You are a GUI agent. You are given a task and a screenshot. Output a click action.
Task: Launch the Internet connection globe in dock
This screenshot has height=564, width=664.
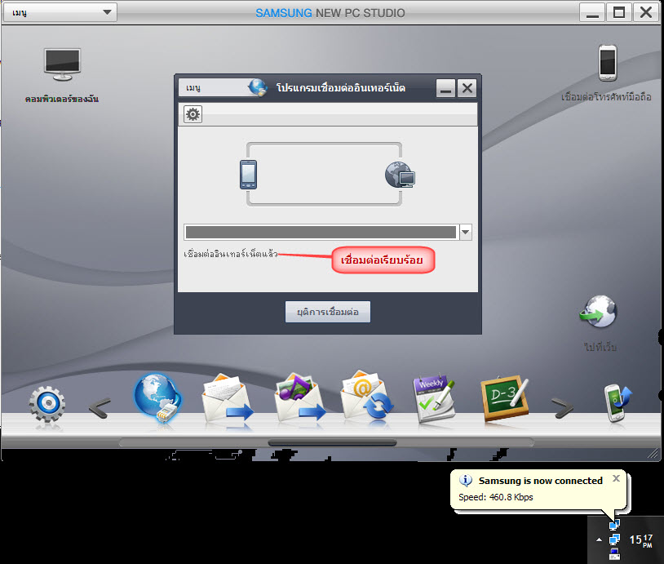[x=157, y=397]
